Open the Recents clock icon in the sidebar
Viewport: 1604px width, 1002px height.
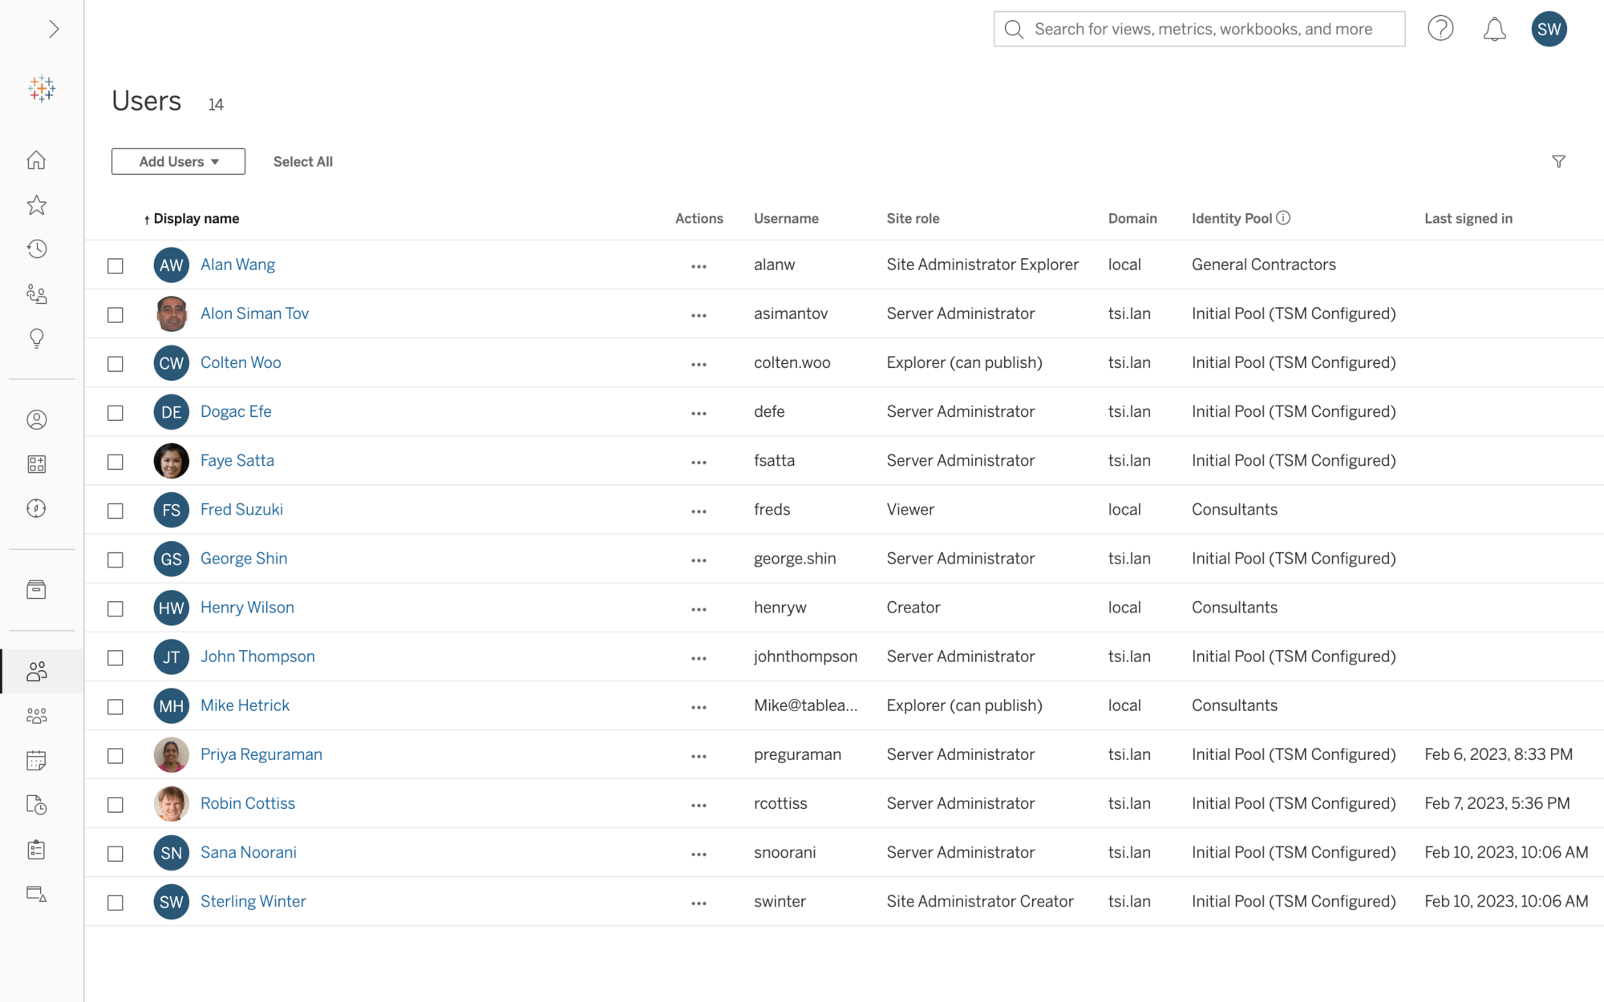(37, 249)
